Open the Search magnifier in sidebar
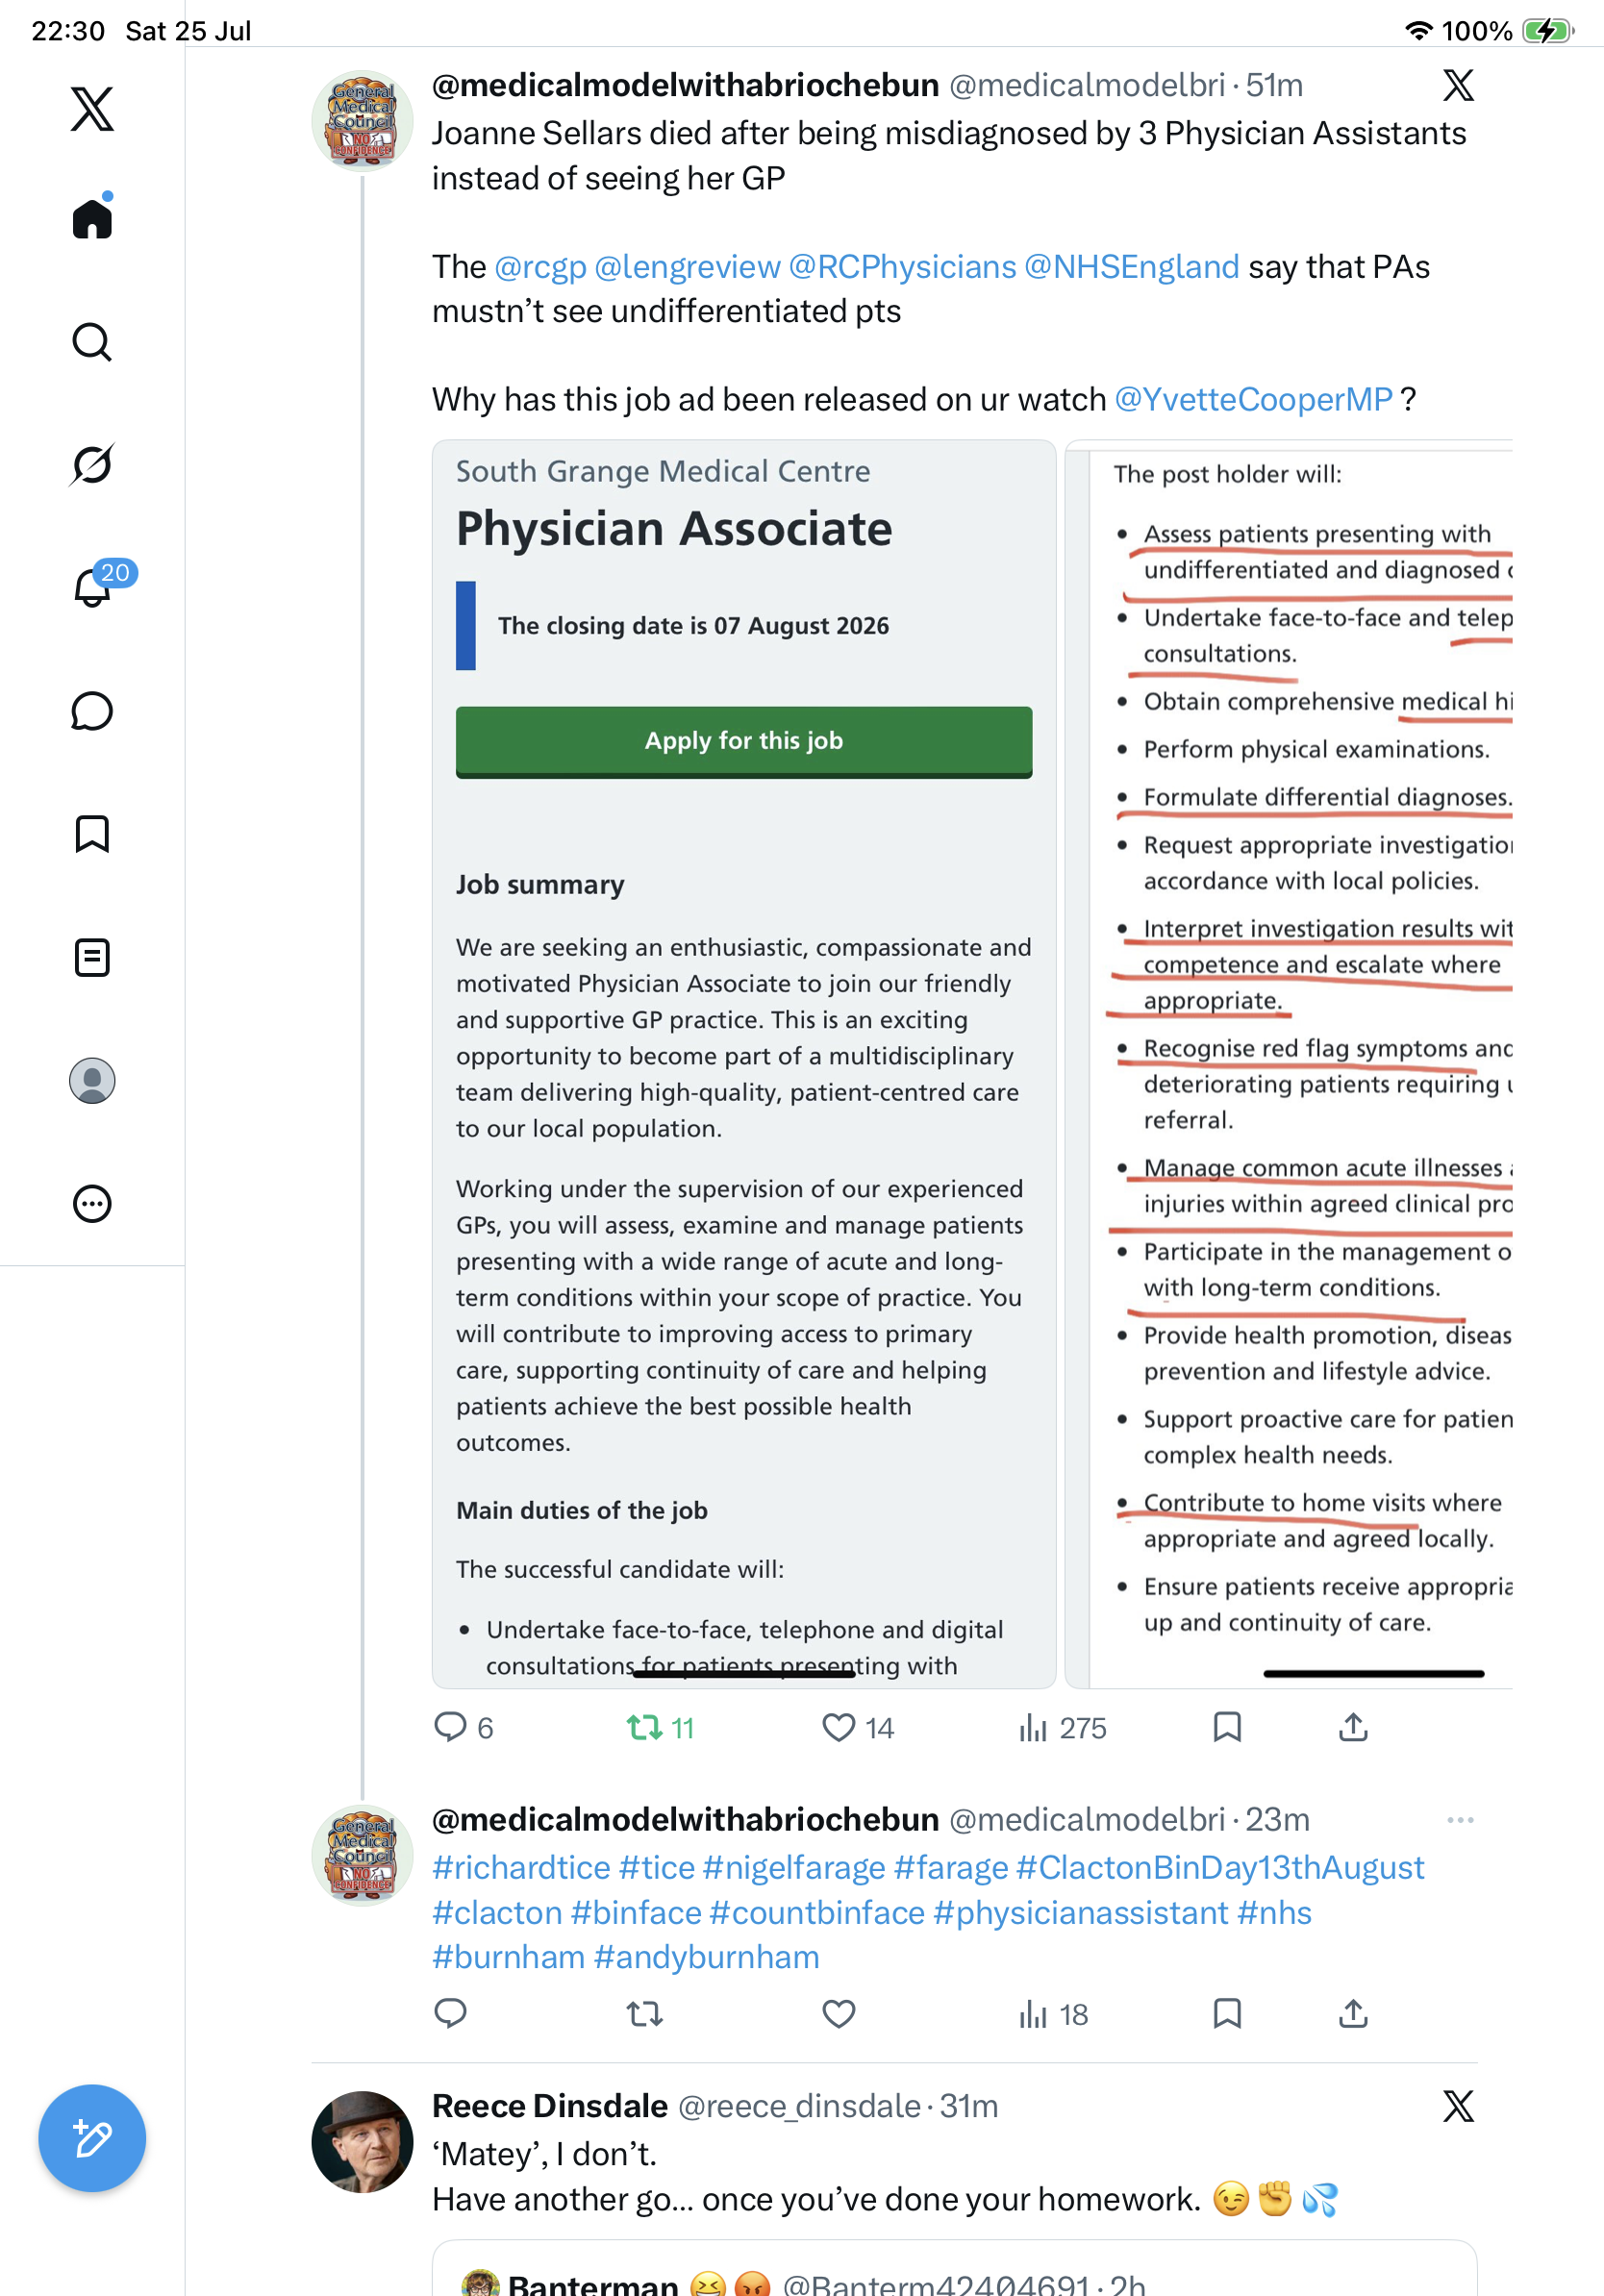This screenshot has width=1604, height=2296. [x=92, y=342]
